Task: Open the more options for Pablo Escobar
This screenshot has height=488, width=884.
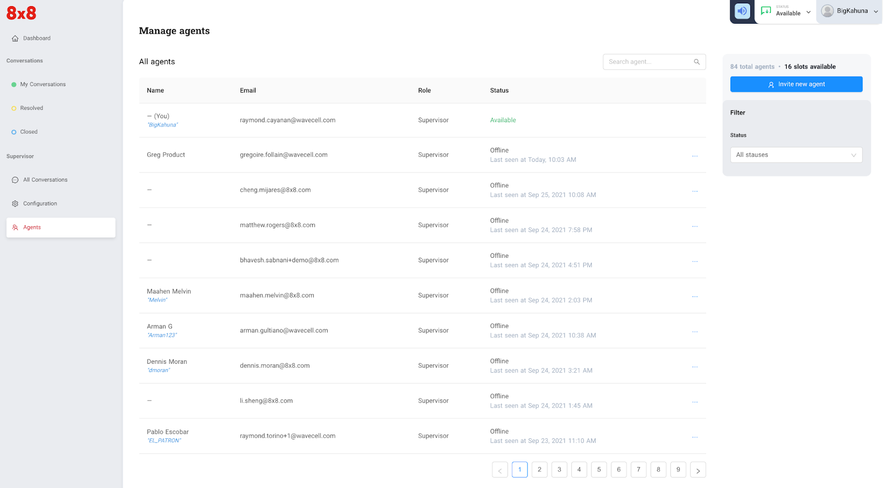Action: pos(694,437)
